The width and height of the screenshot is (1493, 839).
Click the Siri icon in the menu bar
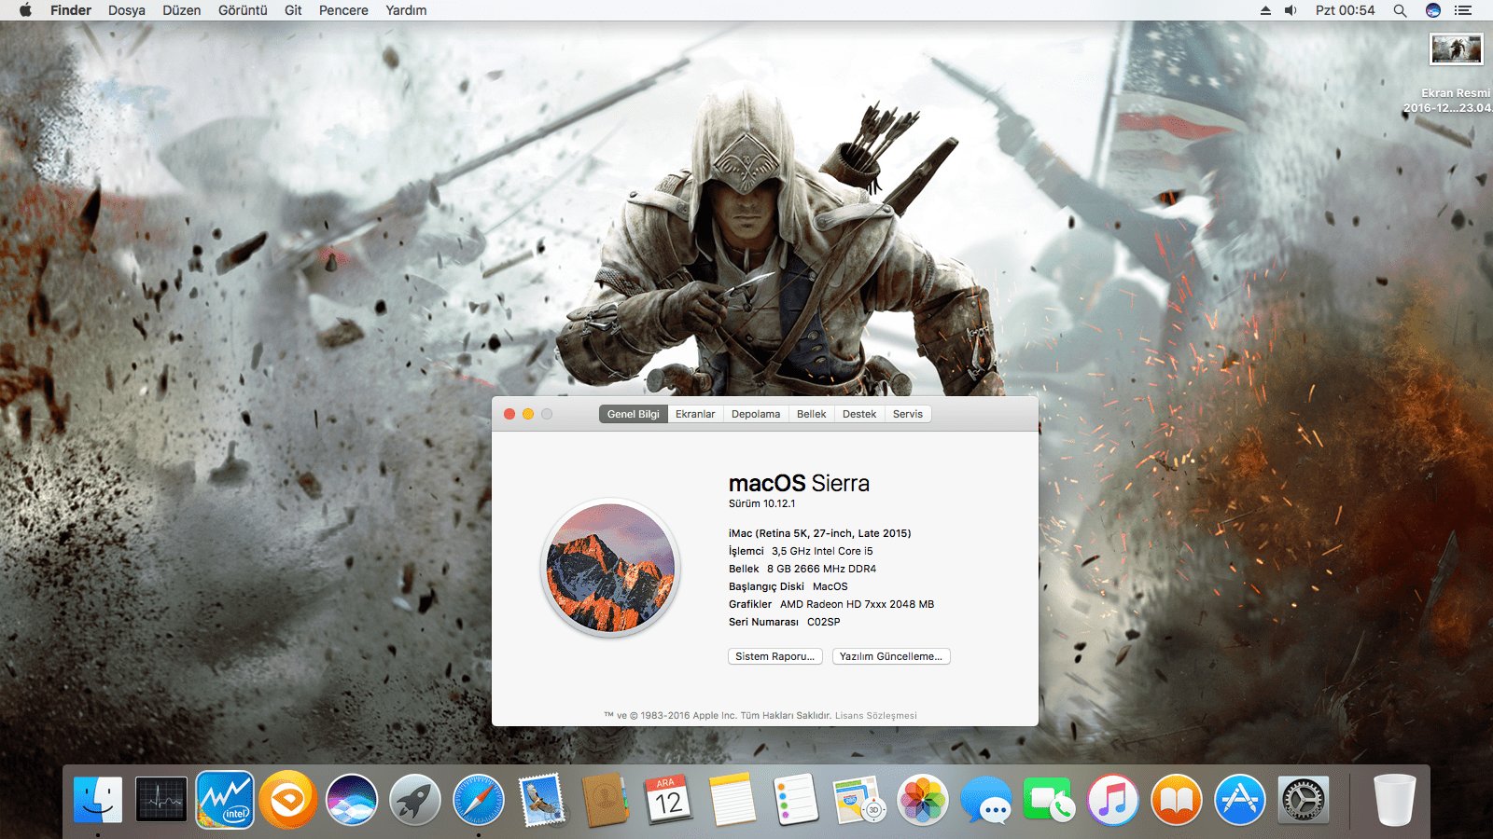pyautogui.click(x=1433, y=10)
